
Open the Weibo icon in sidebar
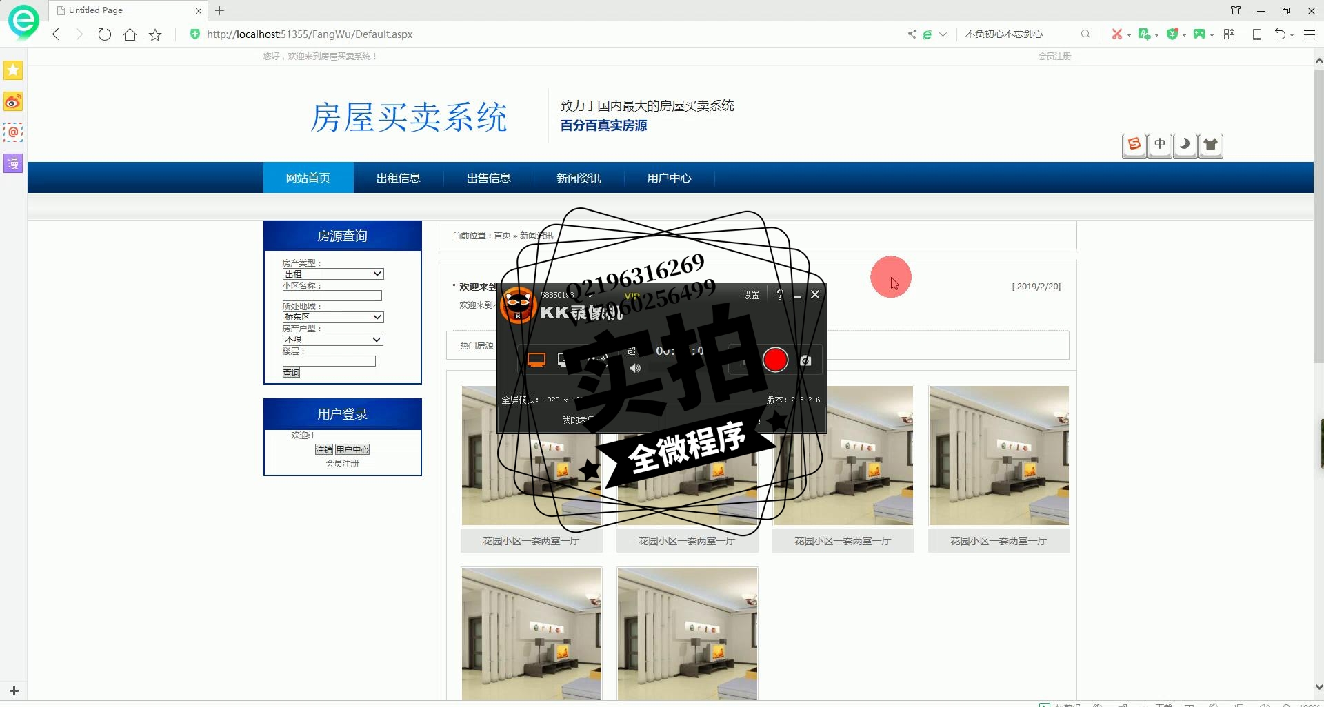tap(13, 102)
